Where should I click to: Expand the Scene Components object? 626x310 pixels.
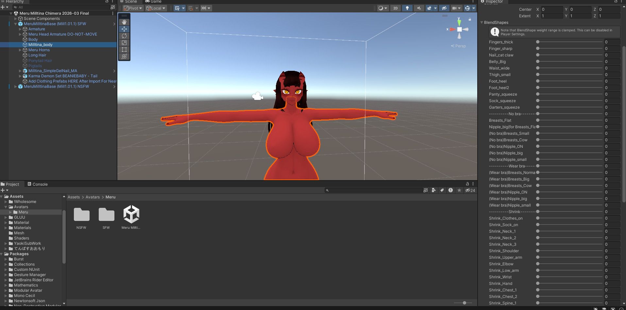16,19
